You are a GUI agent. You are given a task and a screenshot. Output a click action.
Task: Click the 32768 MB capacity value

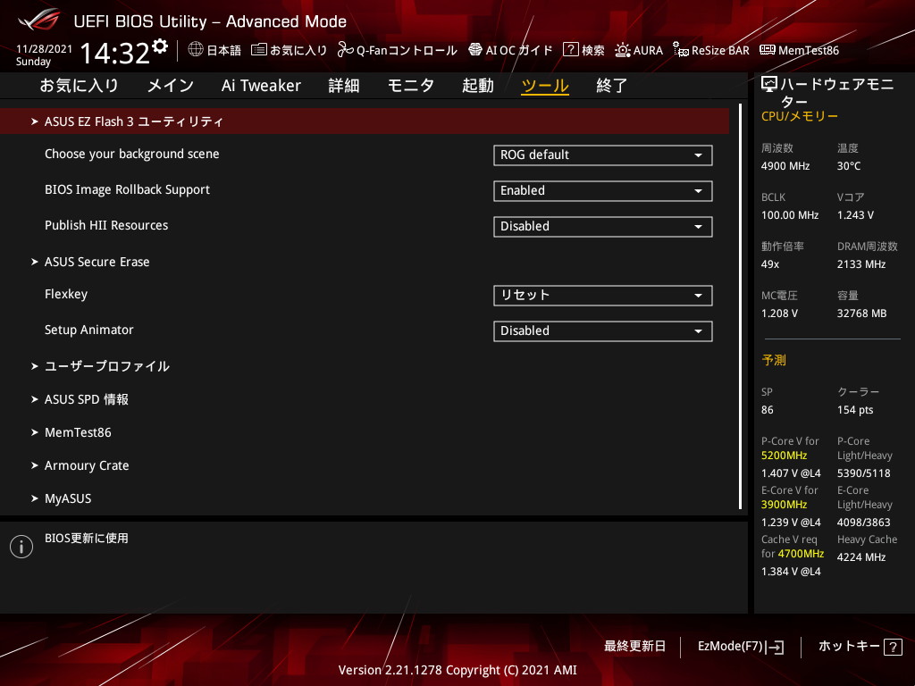coord(862,314)
